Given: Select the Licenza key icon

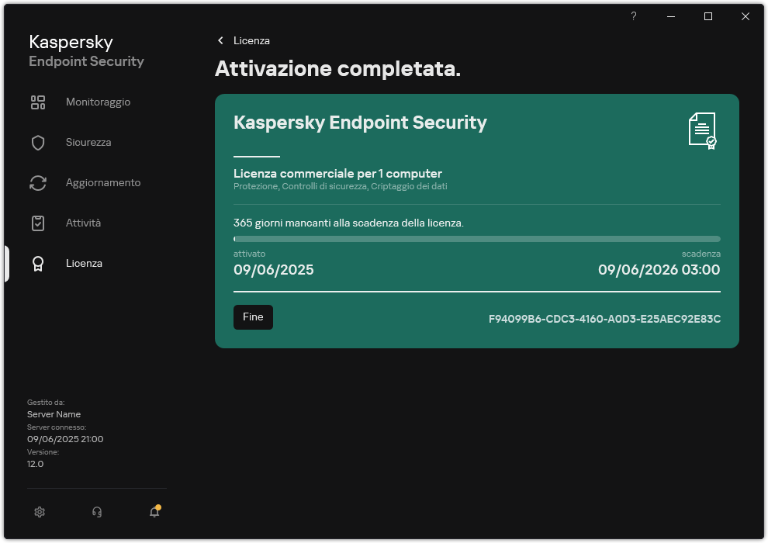Looking at the screenshot, I should 38,263.
